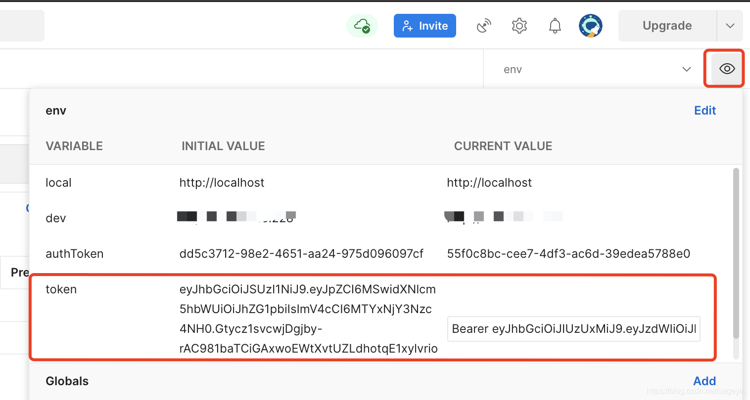Viewport: 750px width, 400px height.
Task: Click authToken current value 55f0c8bc-cee7
Action: coord(568,254)
